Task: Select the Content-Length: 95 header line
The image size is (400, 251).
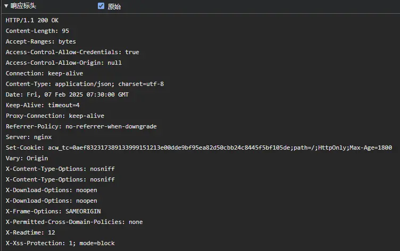Action: pos(37,31)
